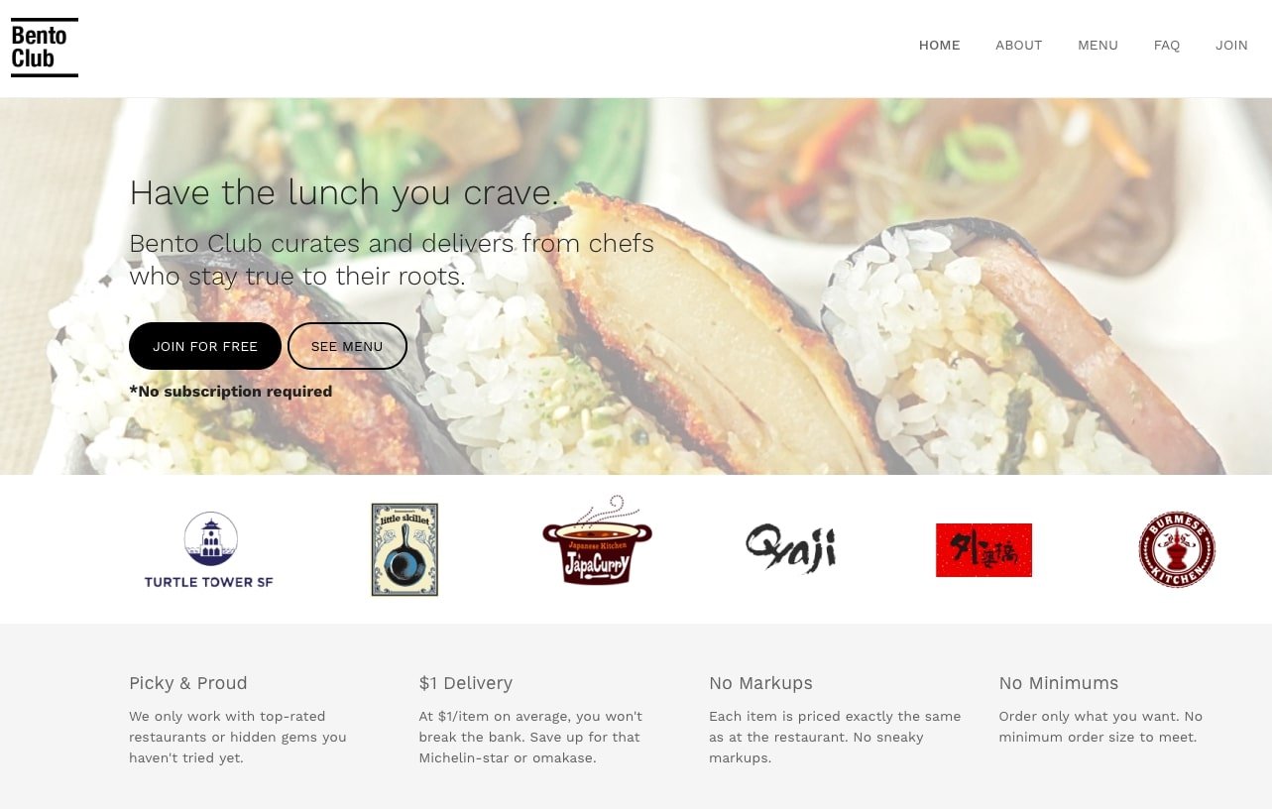Image resolution: width=1272 pixels, height=809 pixels.
Task: Click the hero headline 'Have the lunch you crave.'
Action: (x=344, y=192)
